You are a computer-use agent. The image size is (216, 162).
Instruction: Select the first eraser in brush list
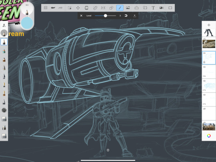pyautogui.click(x=4, y=119)
